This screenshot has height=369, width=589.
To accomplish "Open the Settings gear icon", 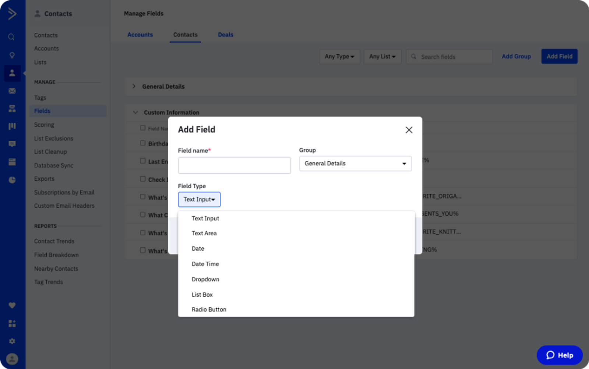I will [12, 341].
